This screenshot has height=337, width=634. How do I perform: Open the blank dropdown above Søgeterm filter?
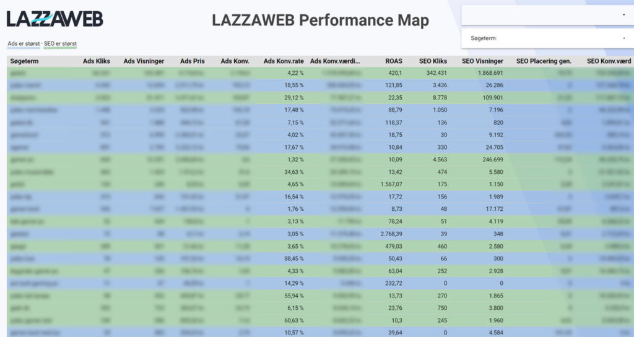547,15
